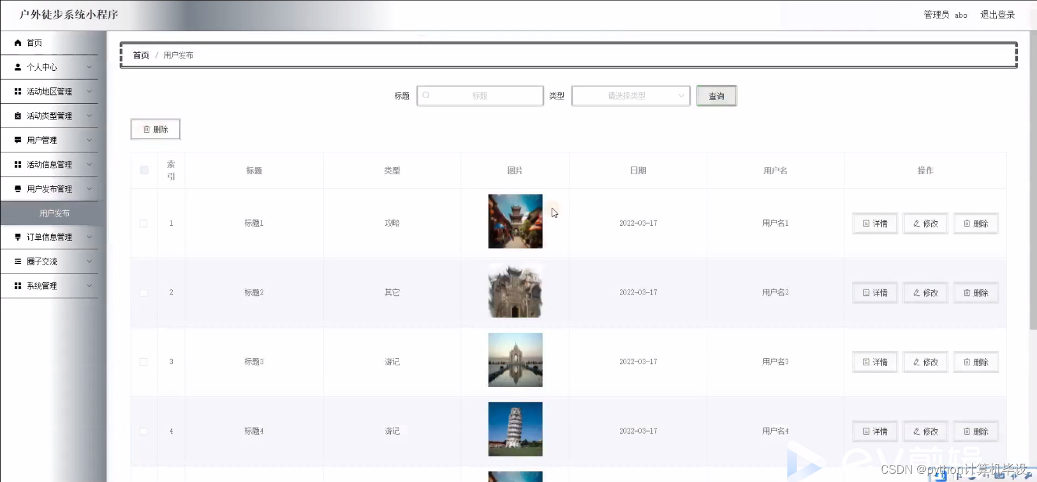Click 退出登录 to log out

pos(997,15)
